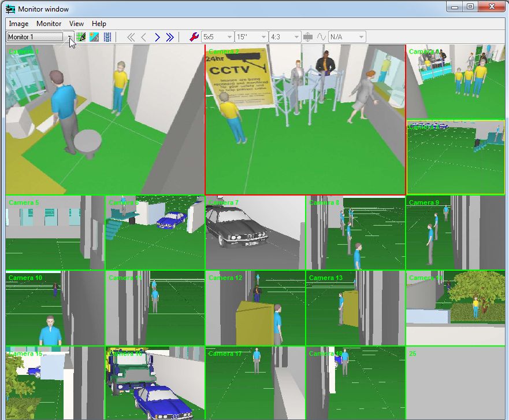Jump to last page using double-right arrows

170,36
